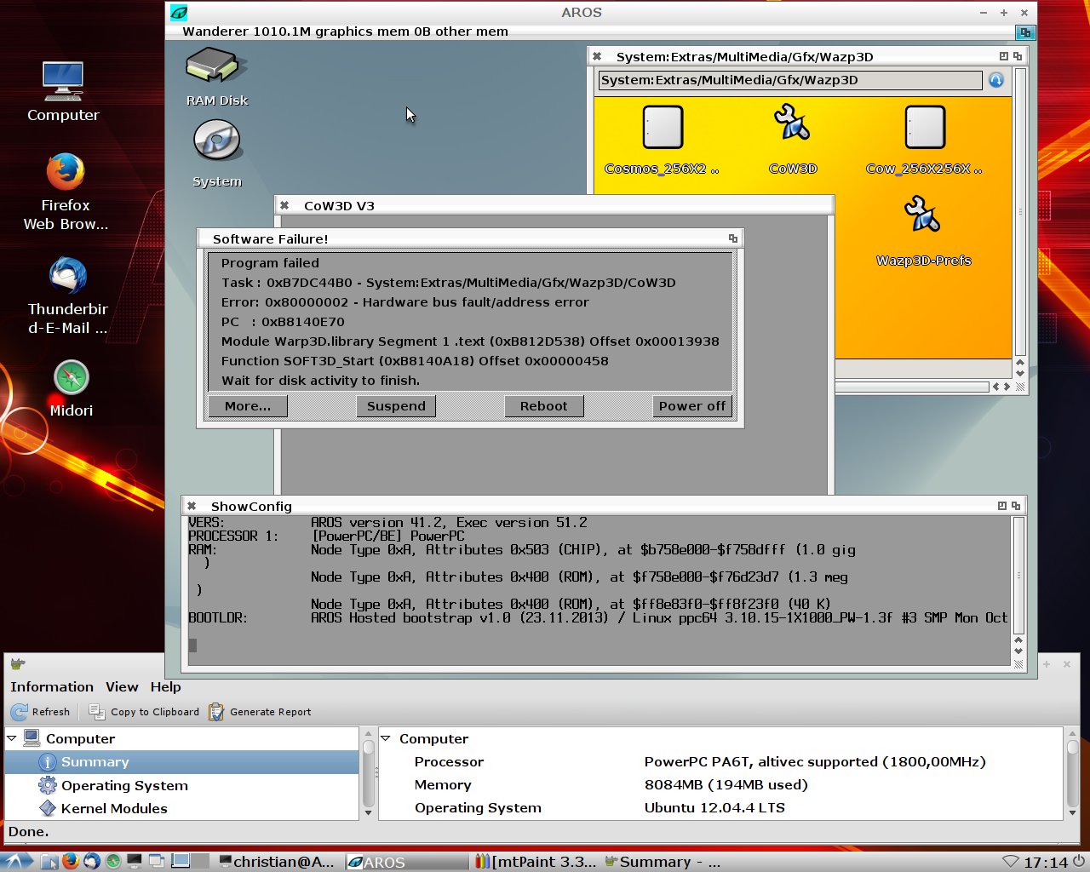The height and width of the screenshot is (872, 1090).
Task: Open Firefox Web Browser desktop icon
Action: pyautogui.click(x=66, y=173)
